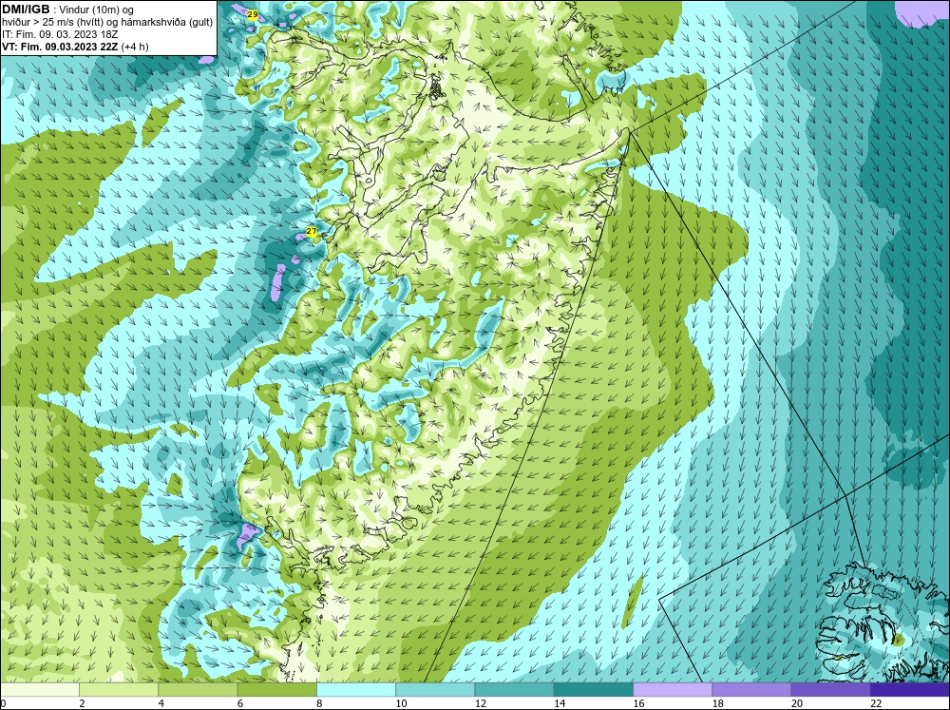Select the 10–12 m/s legend swatch
This screenshot has height=710, width=950.
click(x=435, y=690)
